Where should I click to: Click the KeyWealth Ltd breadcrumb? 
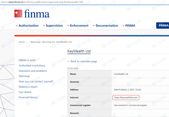pos(64,42)
